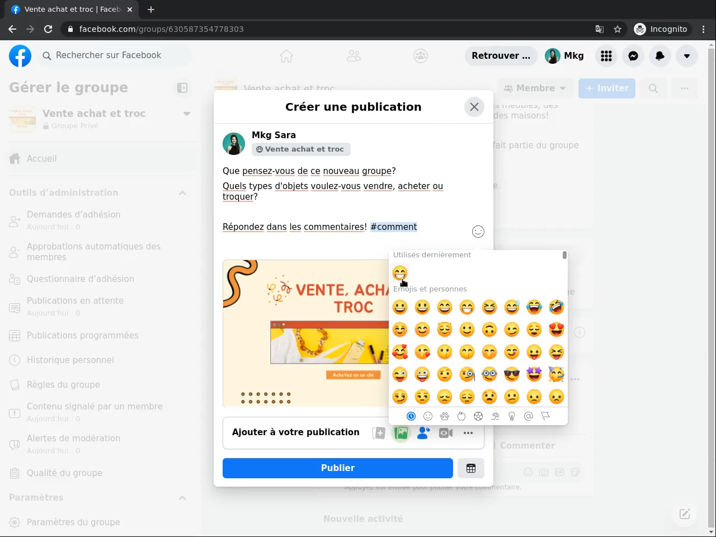This screenshot has width=716, height=537.
Task: Open the notifications bell
Action: pos(660,56)
